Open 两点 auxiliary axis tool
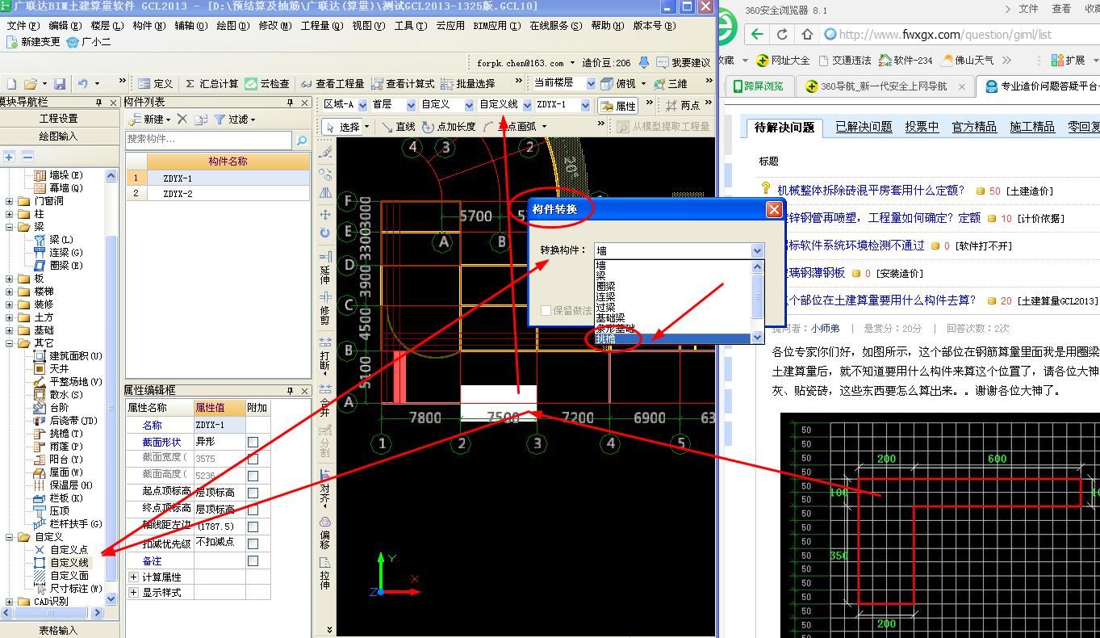Viewport: 1100px width, 638px height. coord(683,105)
